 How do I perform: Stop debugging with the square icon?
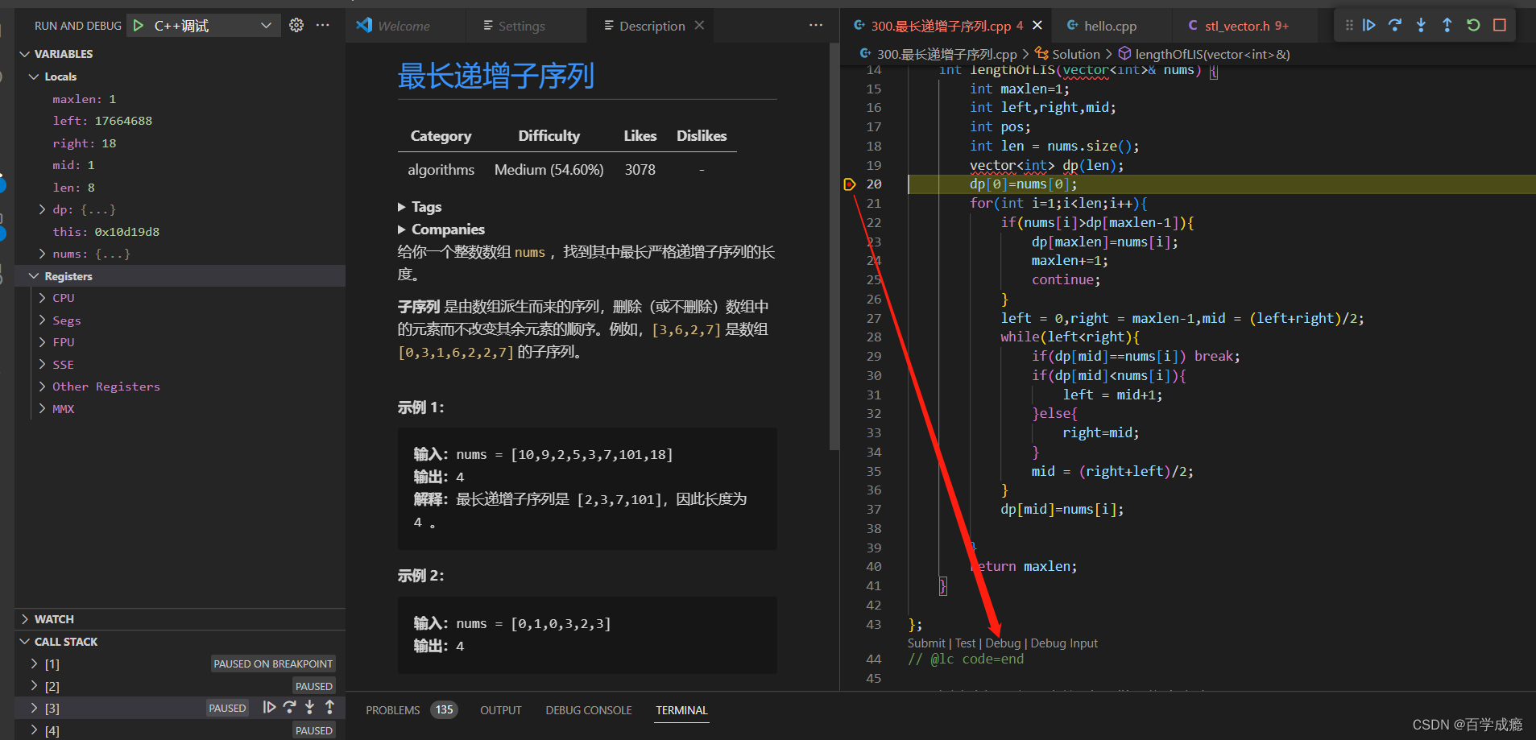1500,25
